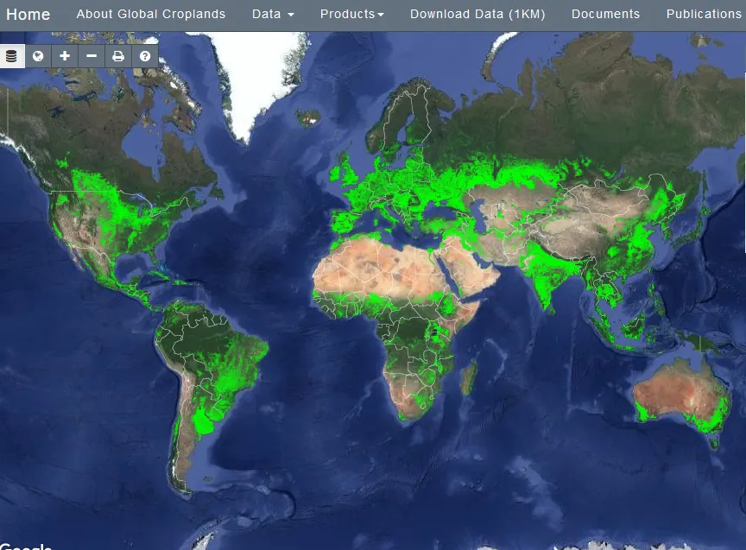Zoom in with the plus button
Screen dimensions: 746x550
tap(65, 56)
